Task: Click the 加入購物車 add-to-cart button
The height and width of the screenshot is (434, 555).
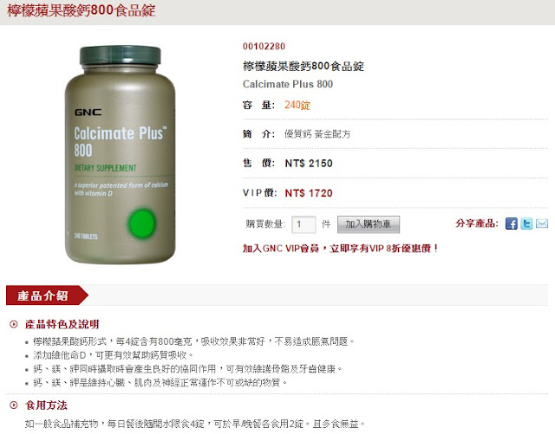Action: pyautogui.click(x=369, y=224)
